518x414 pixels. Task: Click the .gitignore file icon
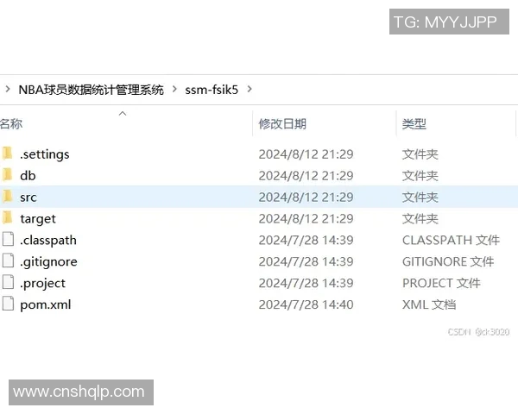[x=8, y=260]
